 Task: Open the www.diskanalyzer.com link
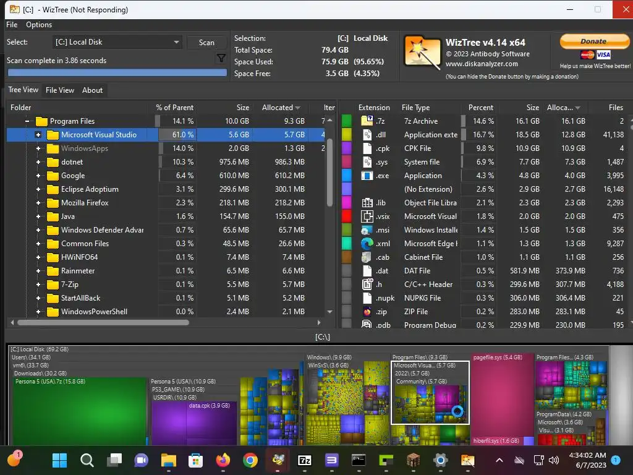coord(482,64)
